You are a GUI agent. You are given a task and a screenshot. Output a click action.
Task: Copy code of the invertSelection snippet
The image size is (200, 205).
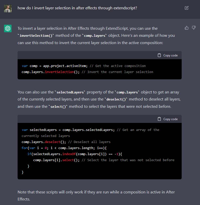(x=168, y=55)
